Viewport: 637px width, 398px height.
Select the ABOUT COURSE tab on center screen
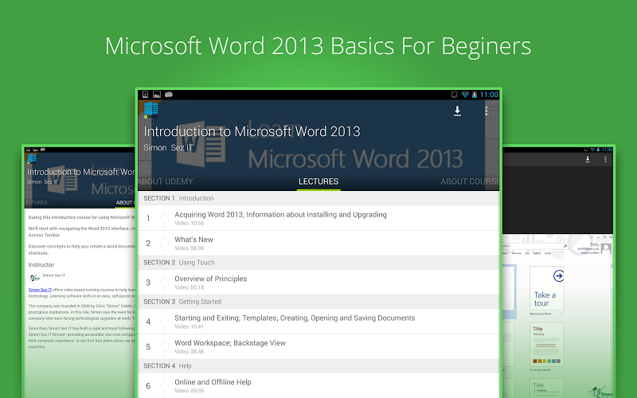pos(470,181)
